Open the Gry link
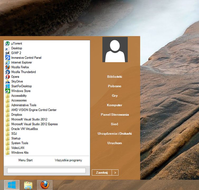Screen dimensions: 199x190 tap(115, 96)
